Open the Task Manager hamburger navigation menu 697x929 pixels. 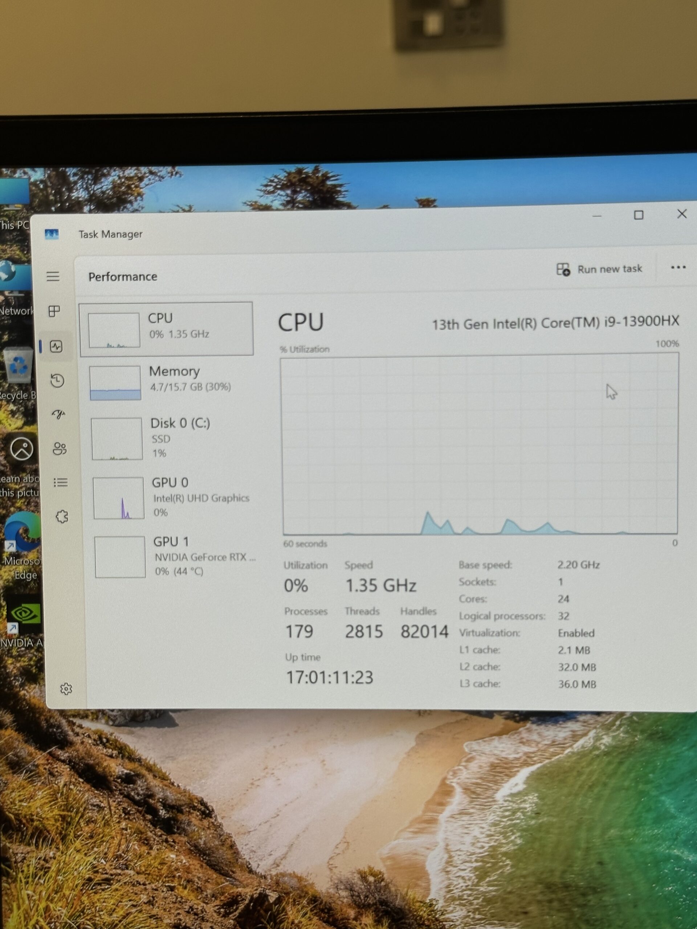(53, 277)
